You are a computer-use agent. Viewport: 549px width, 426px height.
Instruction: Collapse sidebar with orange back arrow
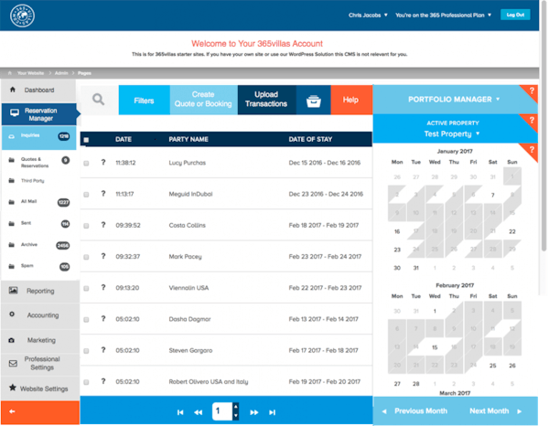click(12, 411)
